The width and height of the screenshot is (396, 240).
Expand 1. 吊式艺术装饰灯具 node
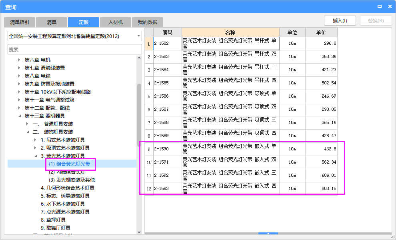tap(35, 140)
